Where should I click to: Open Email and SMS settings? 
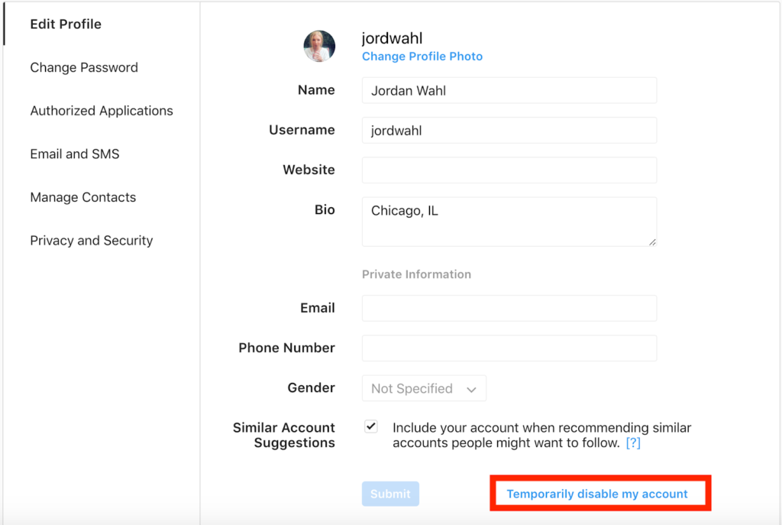click(75, 154)
